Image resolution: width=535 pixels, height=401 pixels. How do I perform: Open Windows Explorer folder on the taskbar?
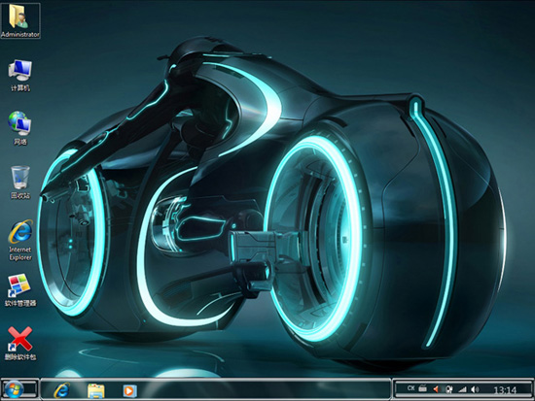coord(96,390)
